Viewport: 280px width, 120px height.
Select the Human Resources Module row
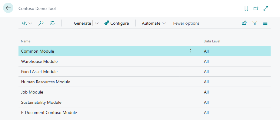pyautogui.click(x=145, y=82)
